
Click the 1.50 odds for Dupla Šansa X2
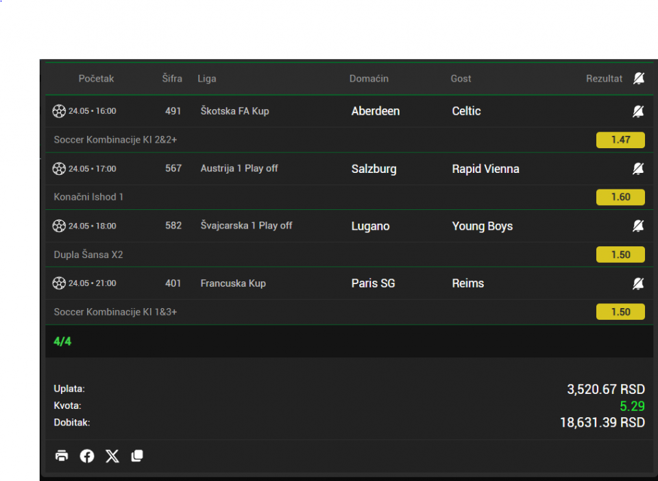point(620,255)
